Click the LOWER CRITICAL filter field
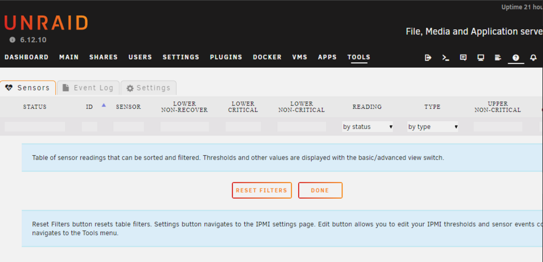This screenshot has width=543, height=262. click(243, 127)
